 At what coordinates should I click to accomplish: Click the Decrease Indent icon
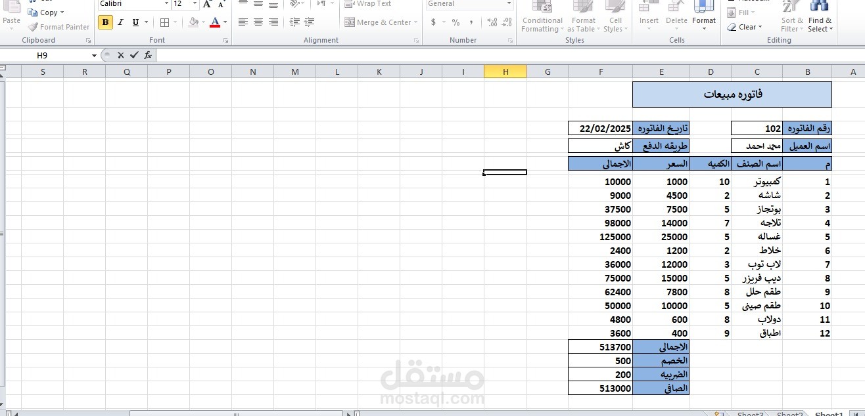pos(294,22)
